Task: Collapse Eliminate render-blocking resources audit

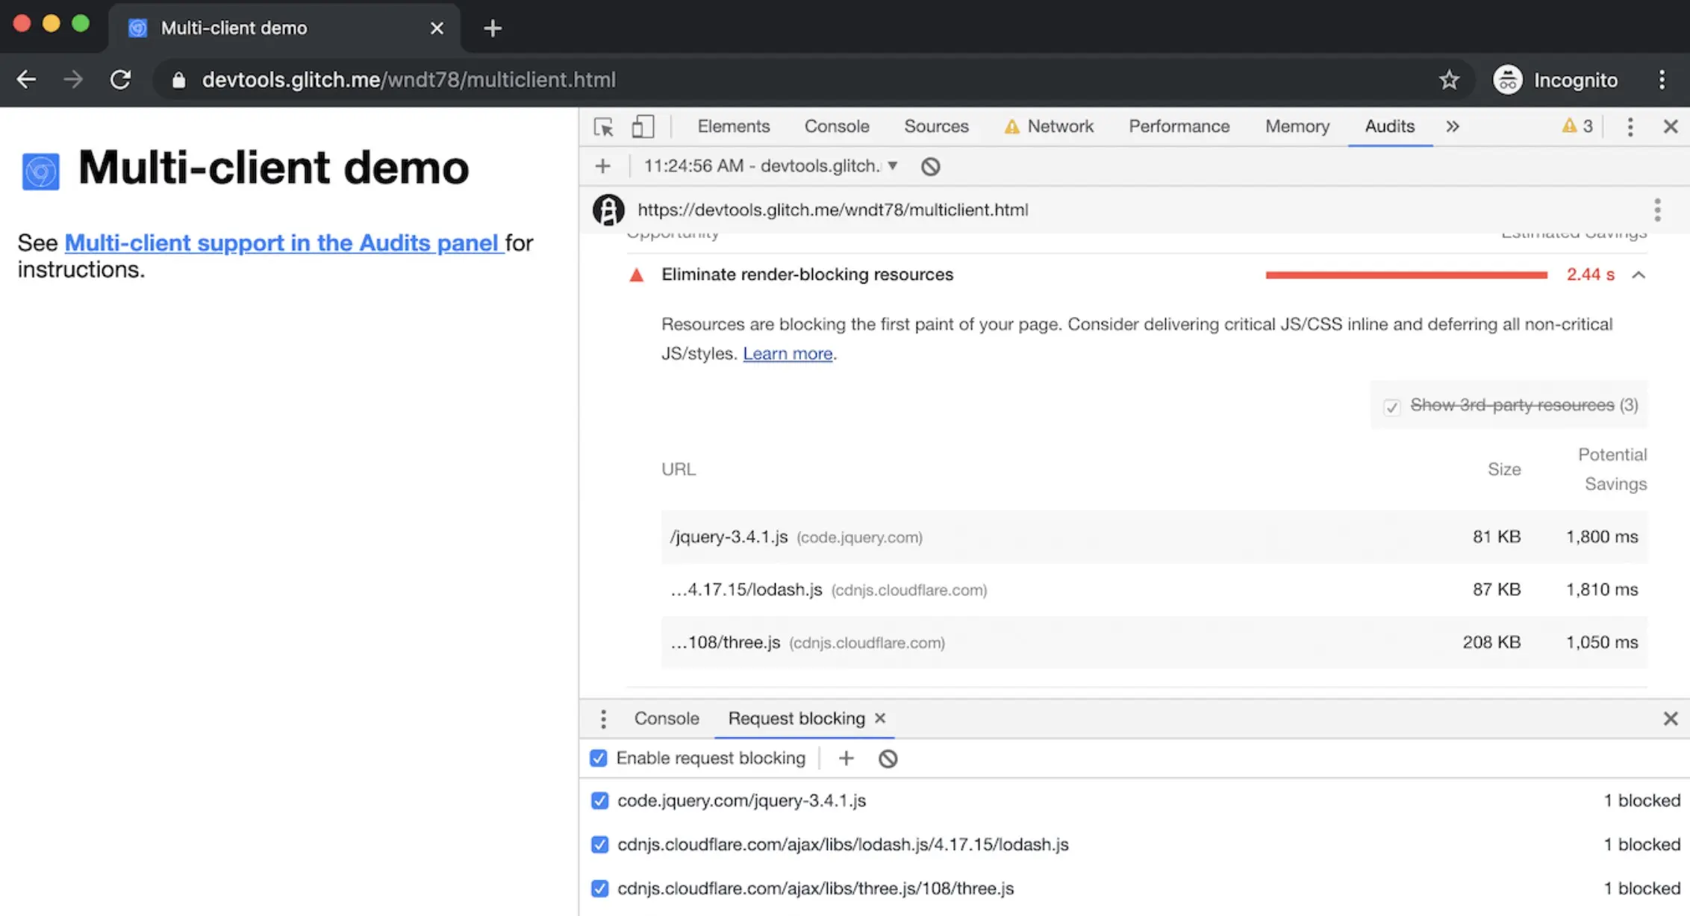Action: (1638, 275)
